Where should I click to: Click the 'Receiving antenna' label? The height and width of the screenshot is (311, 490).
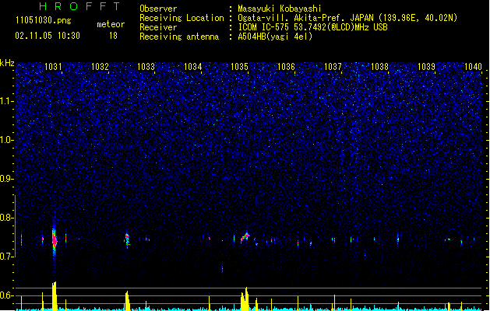coord(179,37)
